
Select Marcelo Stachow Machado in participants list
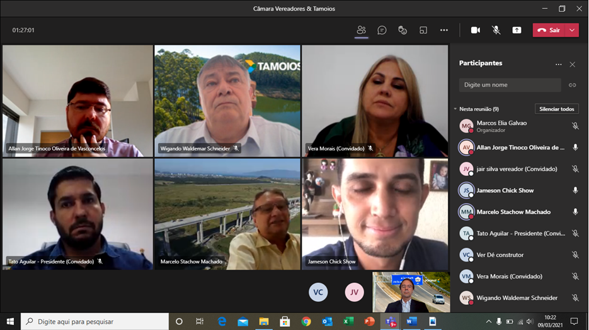coord(513,212)
